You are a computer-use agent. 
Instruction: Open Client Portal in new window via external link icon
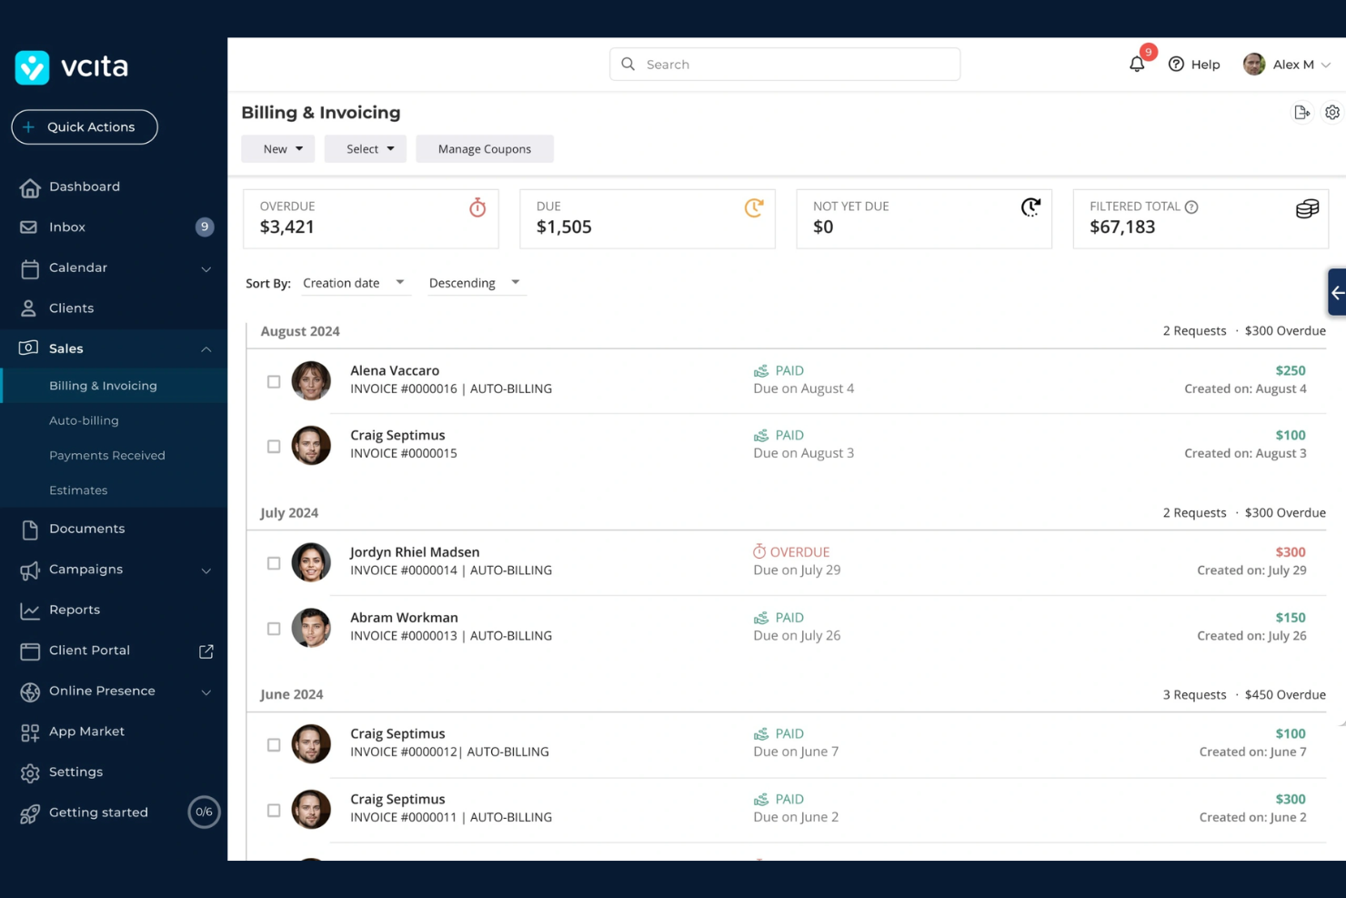206,651
